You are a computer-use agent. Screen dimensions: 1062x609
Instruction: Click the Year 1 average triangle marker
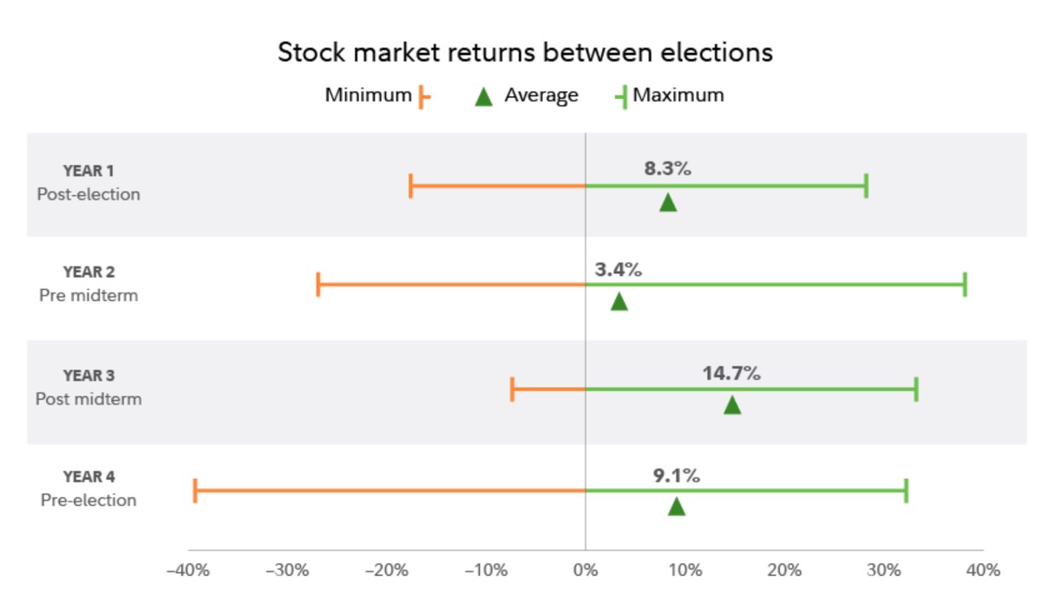click(667, 202)
